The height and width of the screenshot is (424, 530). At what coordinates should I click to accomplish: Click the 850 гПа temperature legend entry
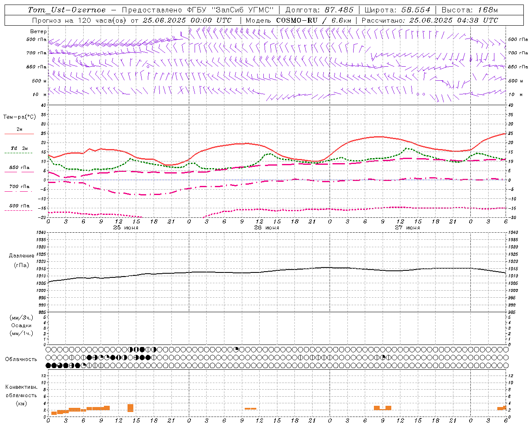[x=19, y=167]
